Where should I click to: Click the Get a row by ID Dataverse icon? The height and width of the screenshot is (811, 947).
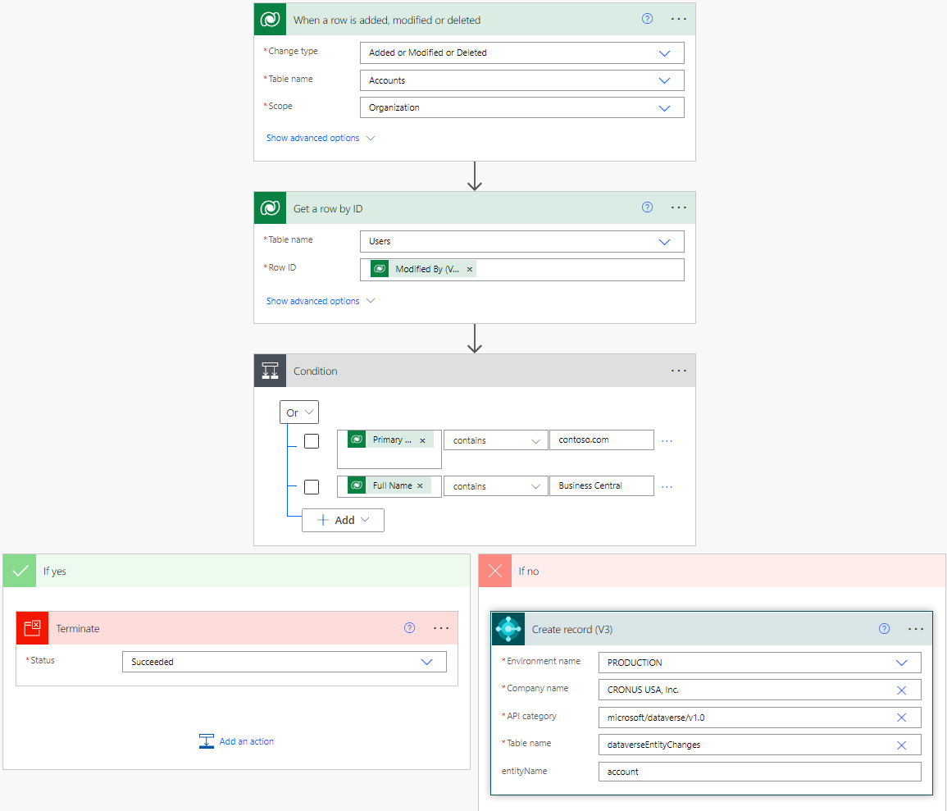[x=270, y=207]
